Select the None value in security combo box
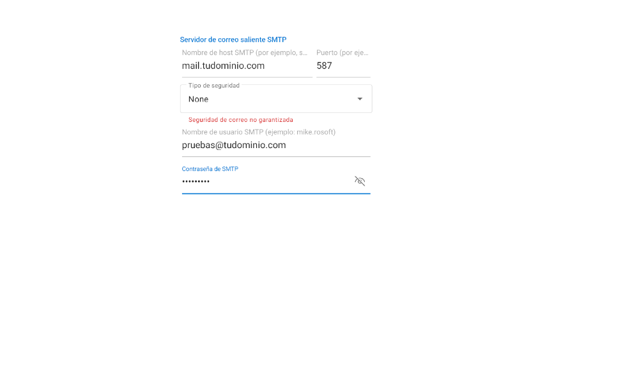639x383 pixels. pos(199,100)
